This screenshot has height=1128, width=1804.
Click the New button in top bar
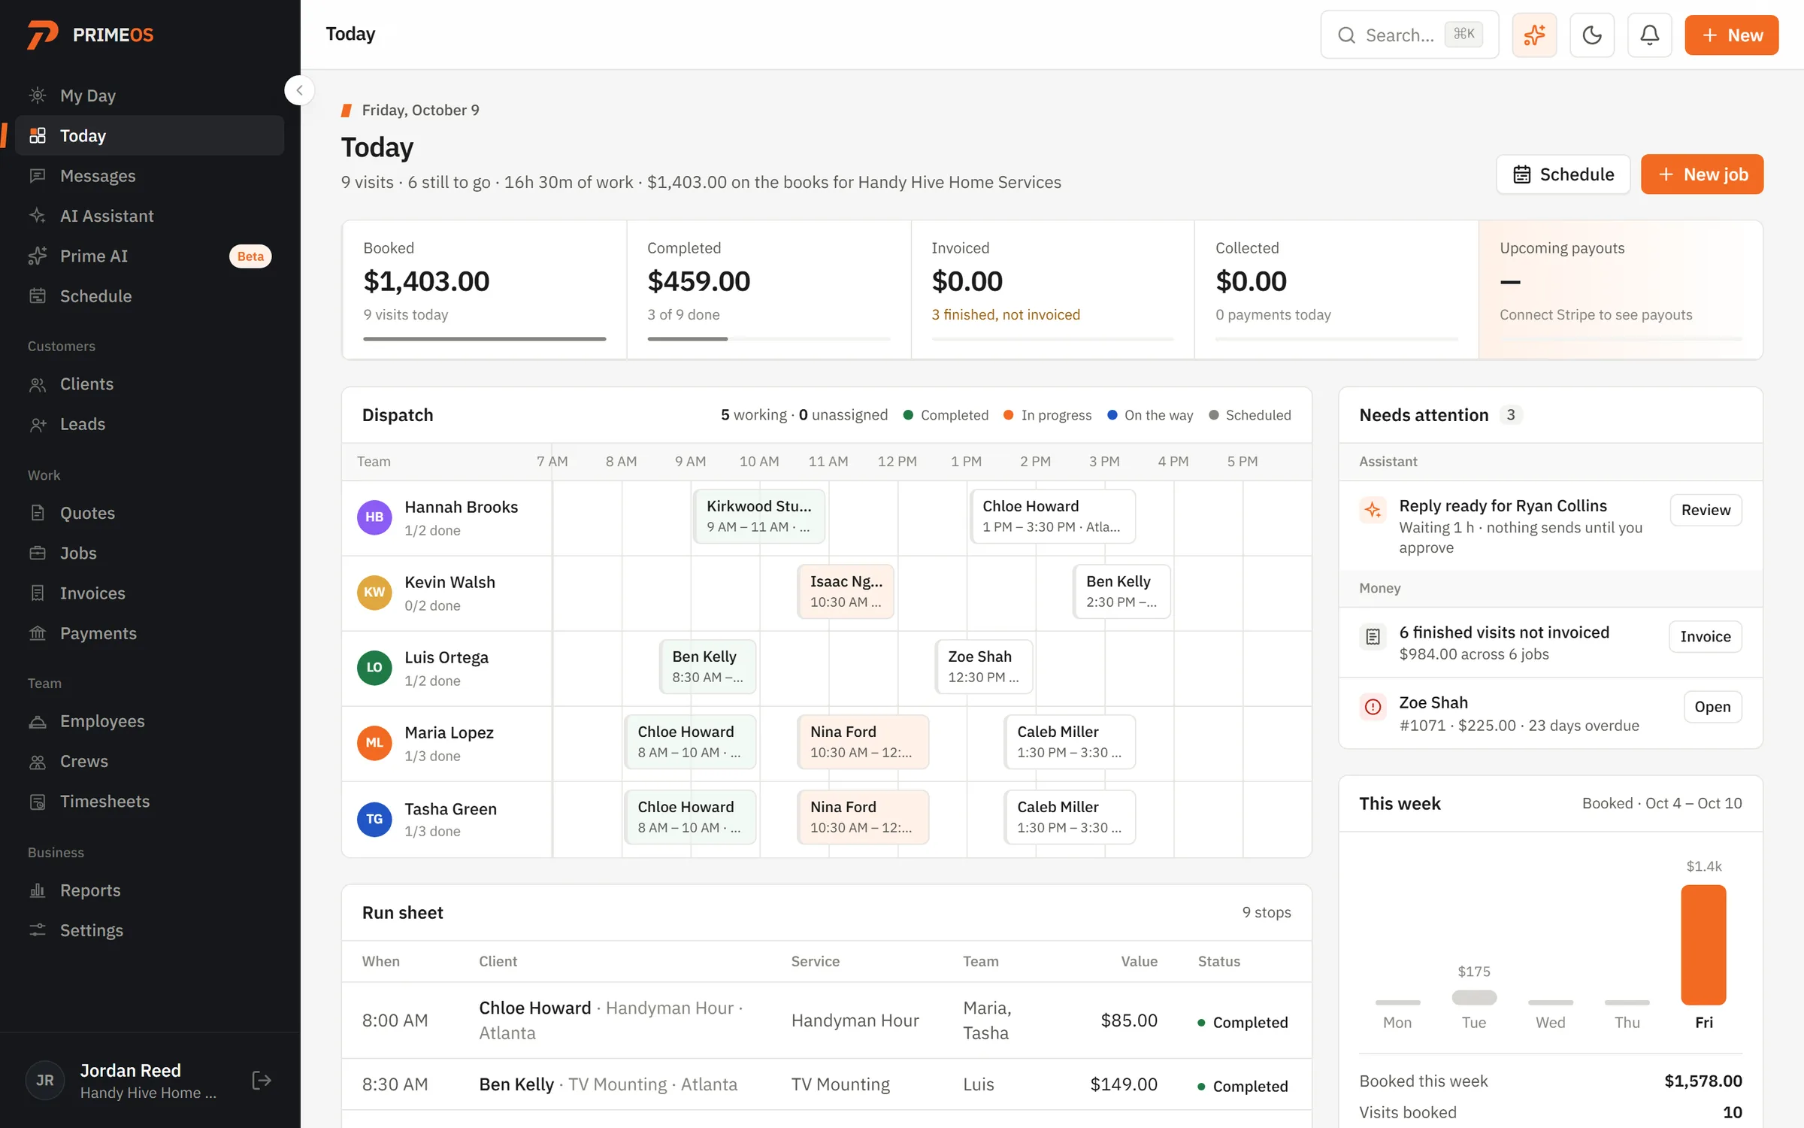(1731, 35)
